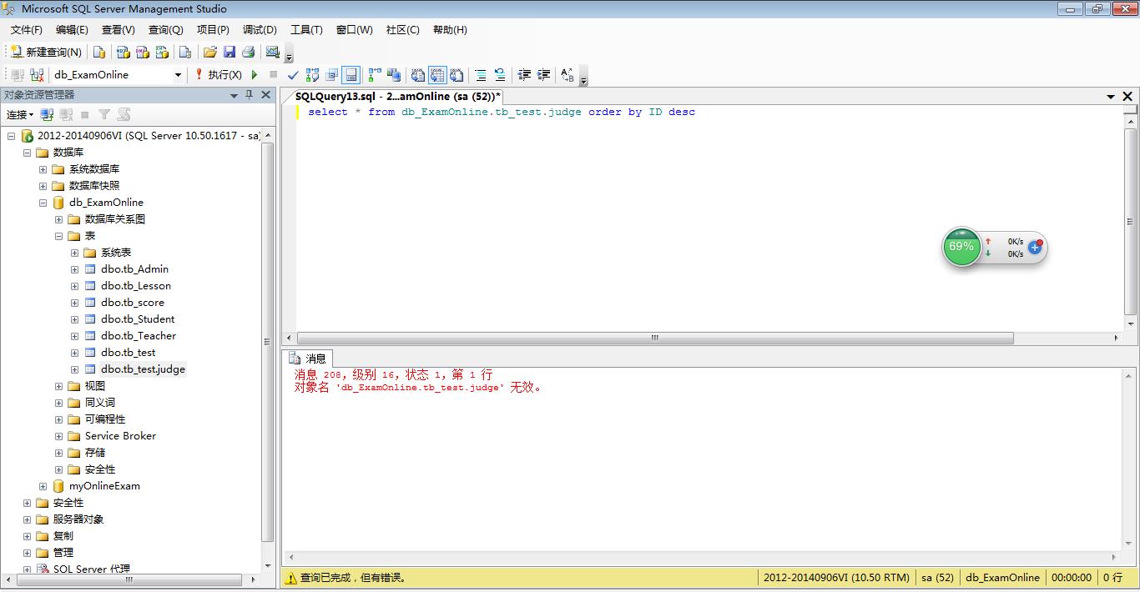Click the Database Engine Query icon
1140x592 pixels.
click(x=99, y=52)
